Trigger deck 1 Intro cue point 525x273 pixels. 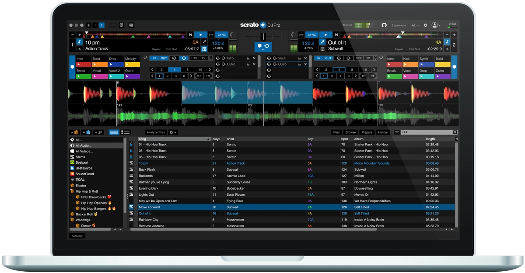[84, 64]
